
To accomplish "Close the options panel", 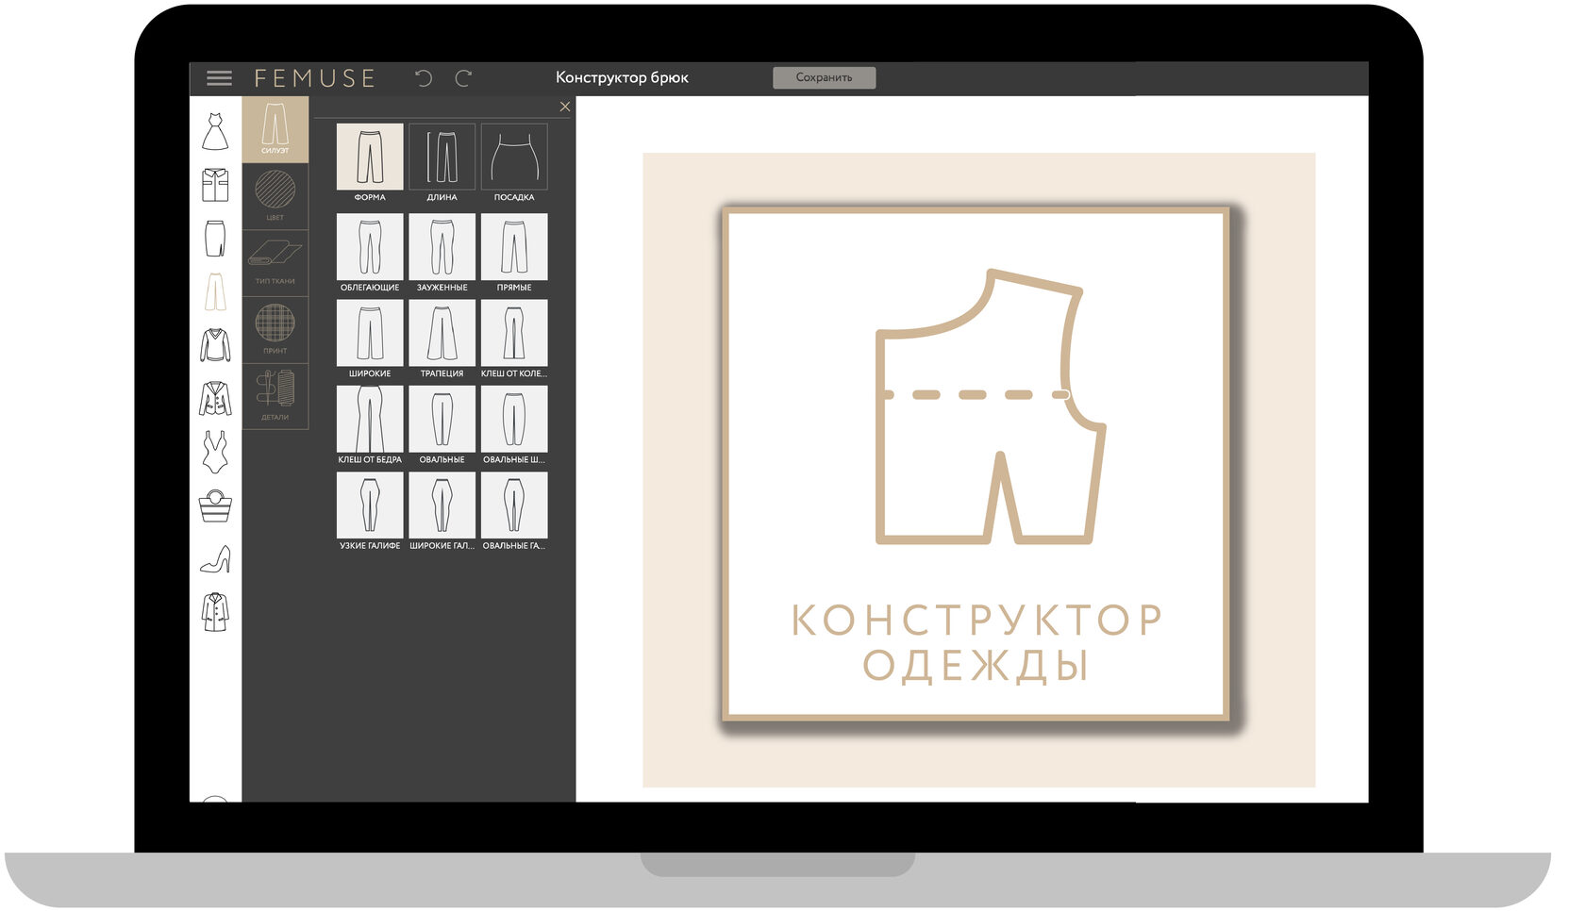I will tap(564, 107).
